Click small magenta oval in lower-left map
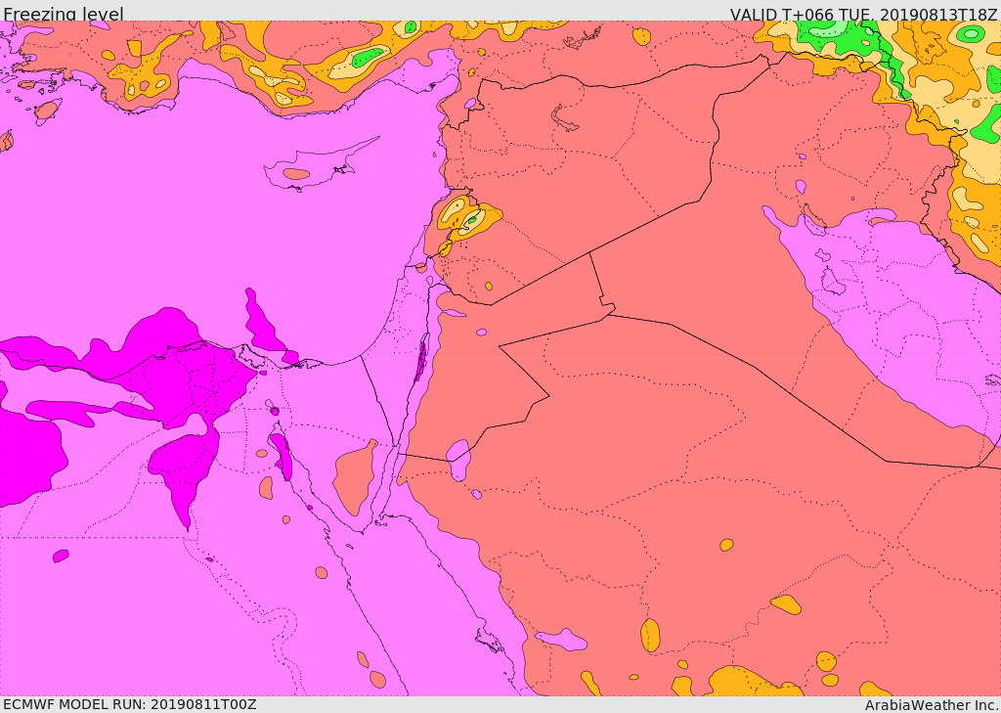Screen dimensions: 1001x713 tap(61, 556)
